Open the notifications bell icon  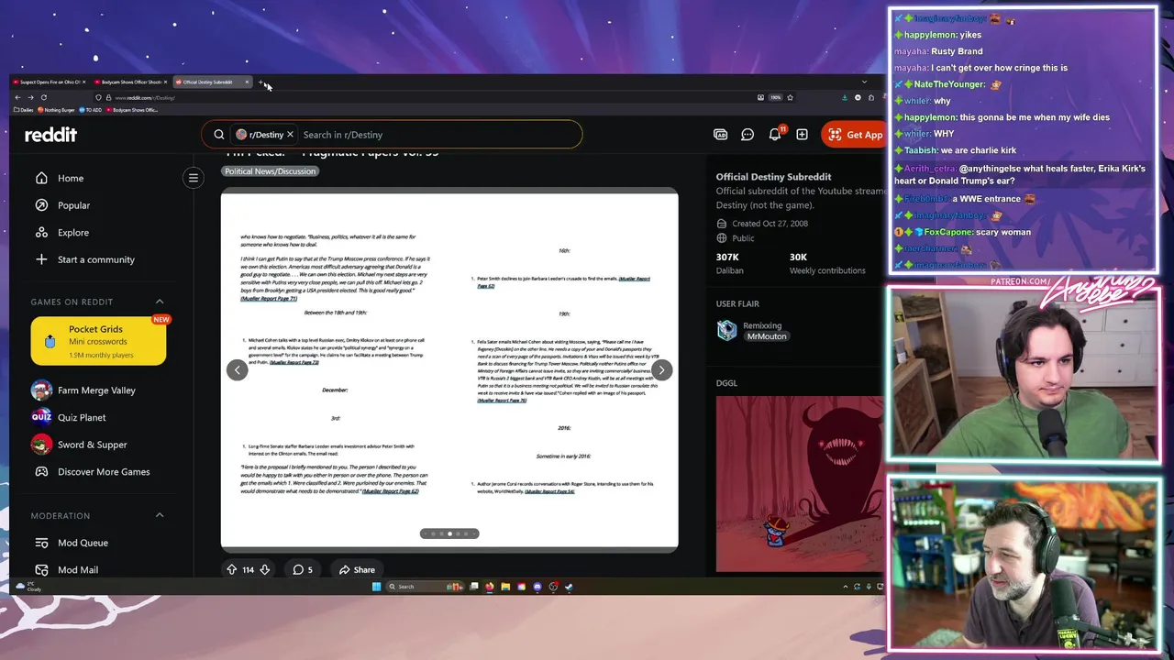(775, 135)
